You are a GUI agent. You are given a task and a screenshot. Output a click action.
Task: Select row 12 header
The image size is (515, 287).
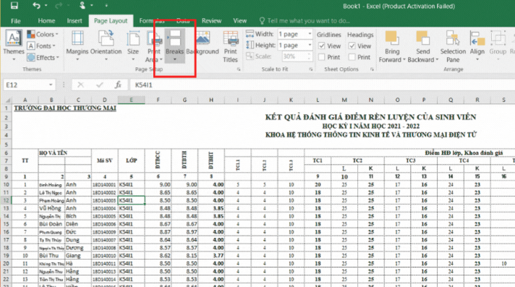coord(7,200)
